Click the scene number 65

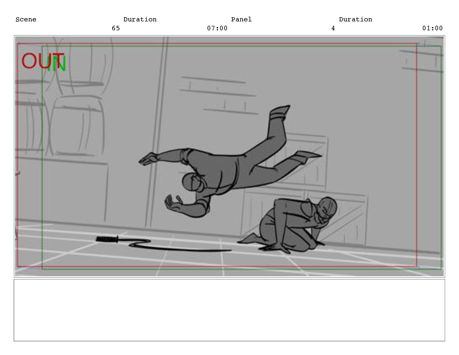[116, 28]
